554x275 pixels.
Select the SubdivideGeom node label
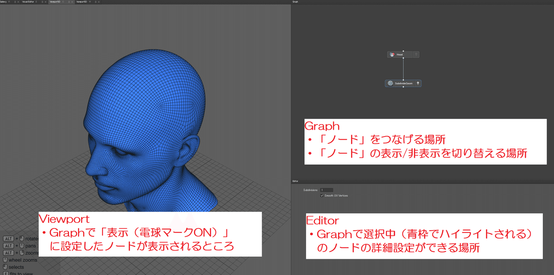tap(403, 84)
